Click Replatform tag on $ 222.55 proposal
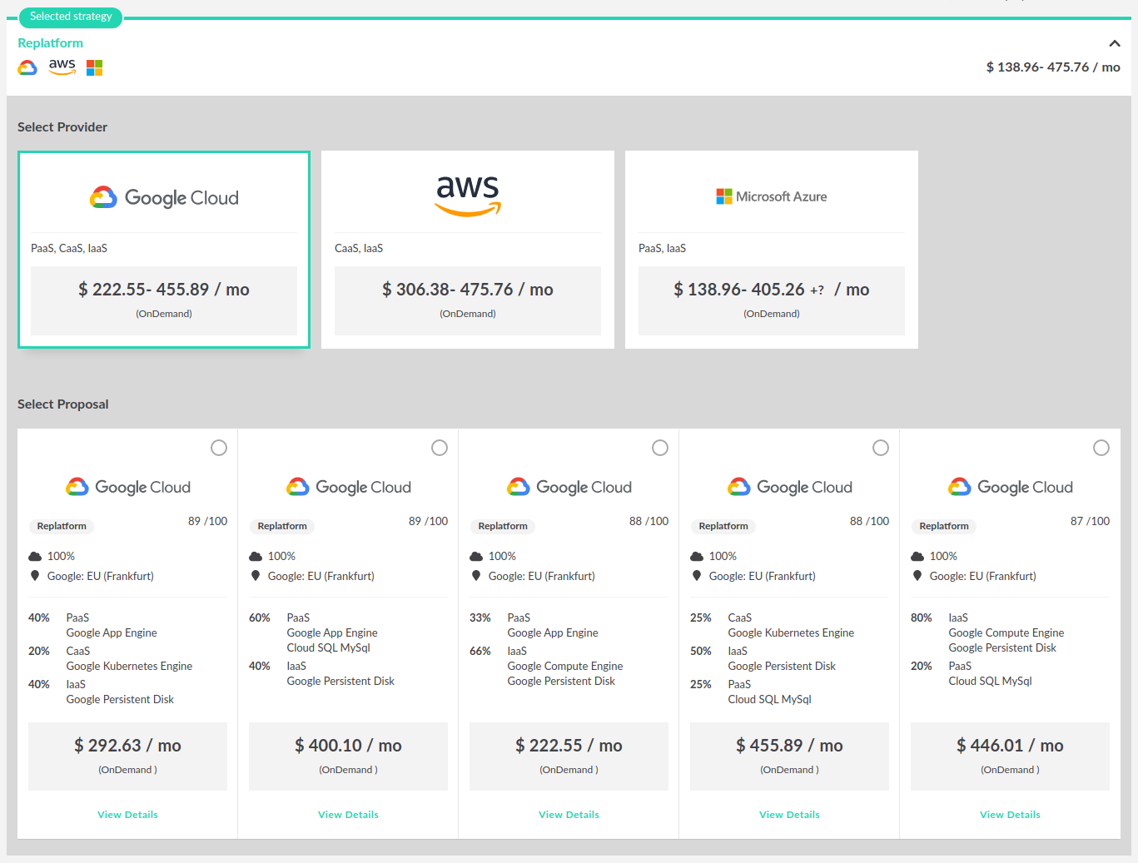Image resolution: width=1138 pixels, height=863 pixels. 503,526
